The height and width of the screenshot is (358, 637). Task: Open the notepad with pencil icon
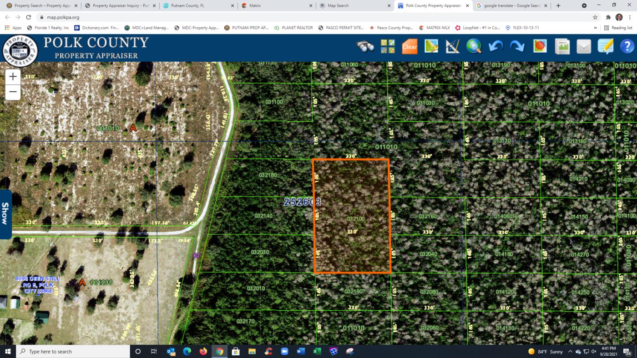606,46
